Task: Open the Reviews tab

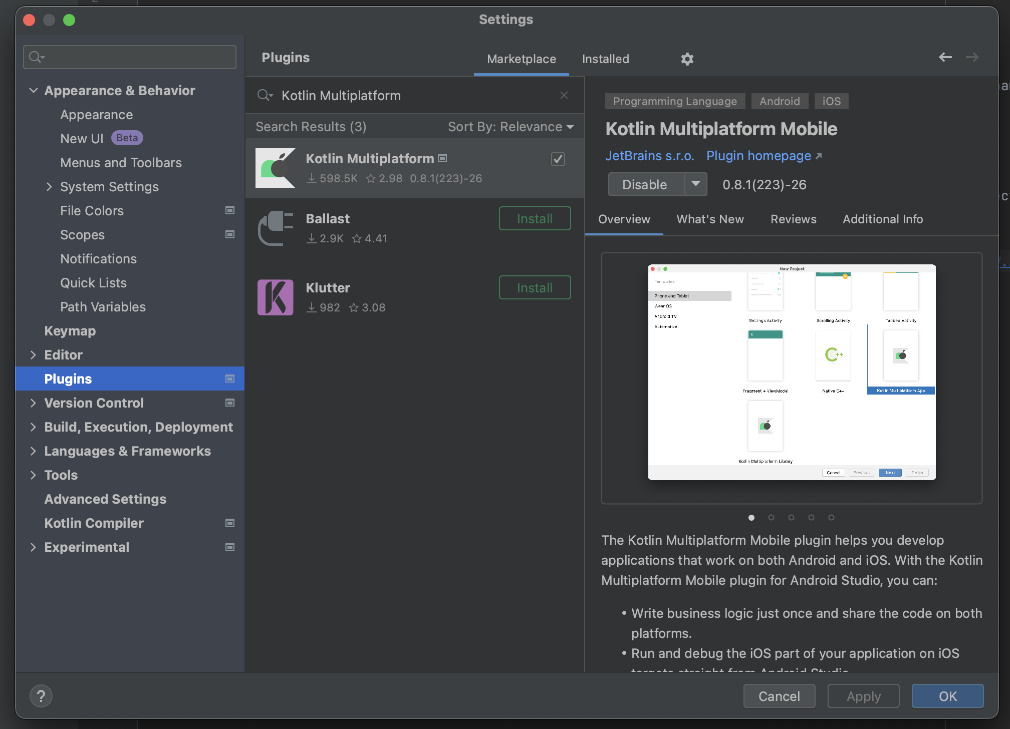Action: pyautogui.click(x=793, y=219)
